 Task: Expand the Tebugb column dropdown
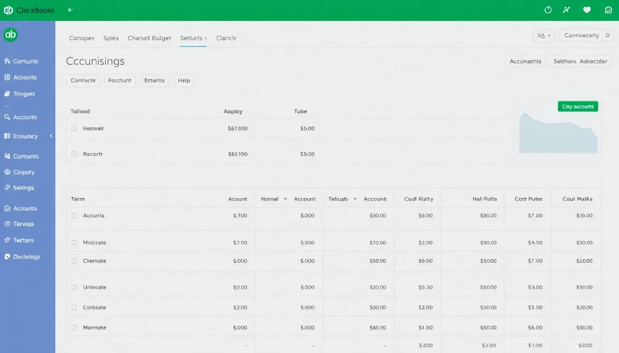(354, 199)
